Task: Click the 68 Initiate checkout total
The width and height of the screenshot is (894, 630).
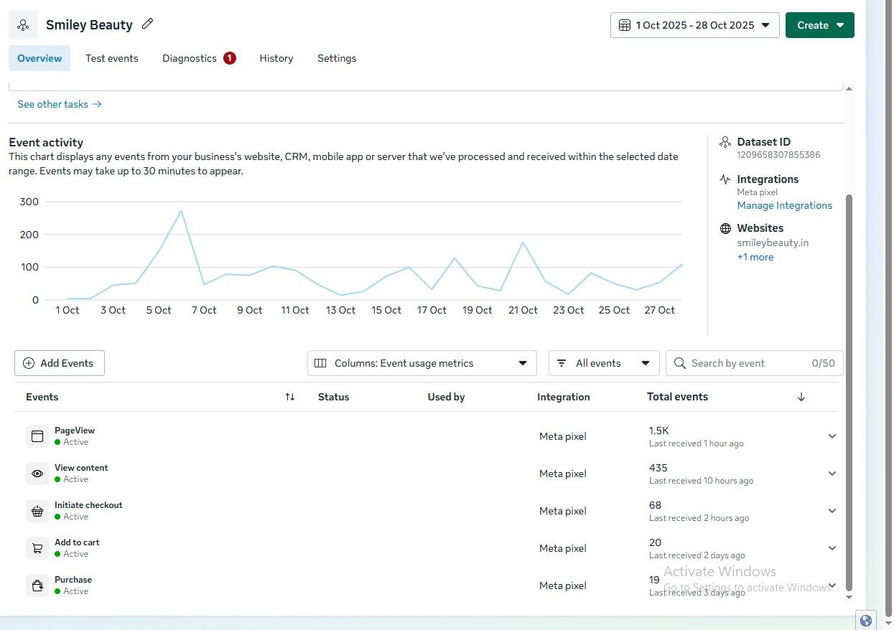Action: [655, 505]
